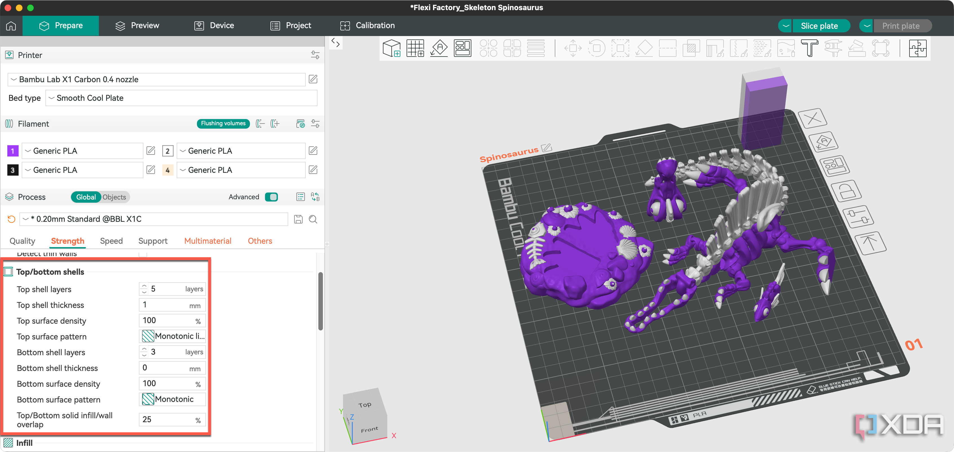This screenshot has height=452, width=954.
Task: Switch process scope to Global
Action: 86,197
